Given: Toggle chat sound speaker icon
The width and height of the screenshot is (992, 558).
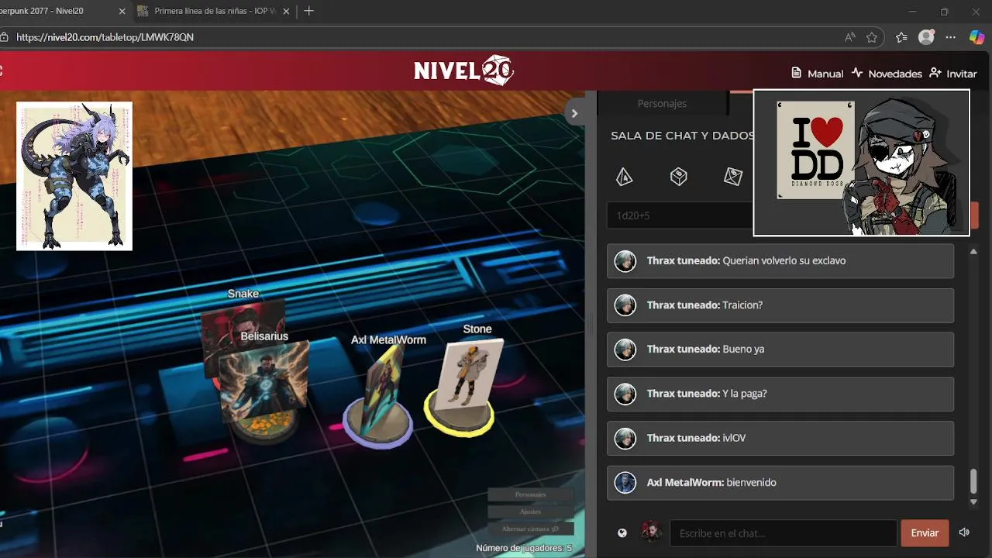Looking at the screenshot, I should point(964,532).
